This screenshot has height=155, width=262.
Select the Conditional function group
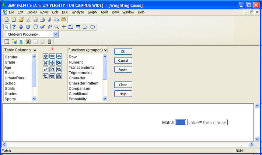coord(78,94)
